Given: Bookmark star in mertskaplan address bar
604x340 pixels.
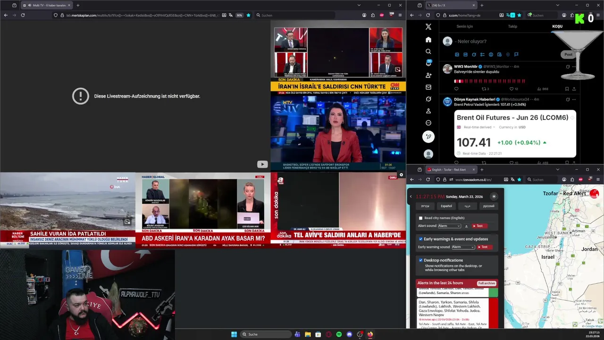Looking at the screenshot, I should (248, 15).
